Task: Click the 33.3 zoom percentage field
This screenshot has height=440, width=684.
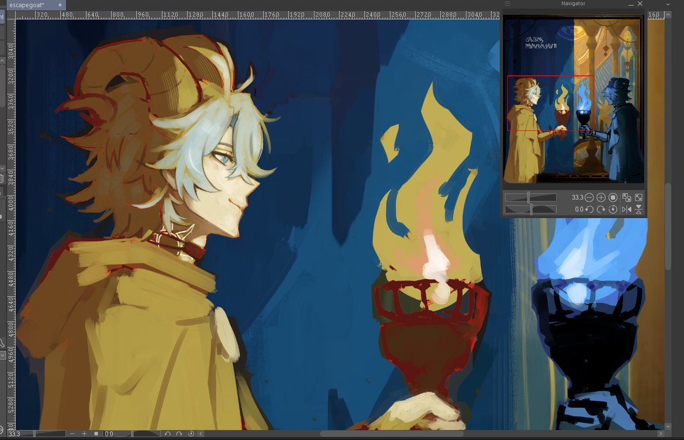Action: coord(577,198)
